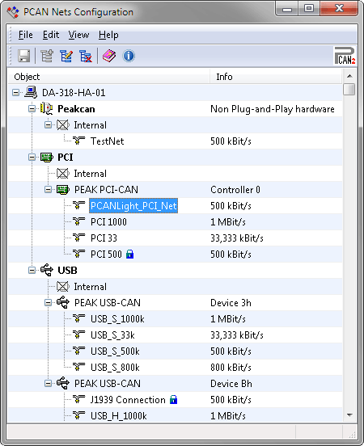
Task: Collapse the USB hardware group
Action: 32,270
